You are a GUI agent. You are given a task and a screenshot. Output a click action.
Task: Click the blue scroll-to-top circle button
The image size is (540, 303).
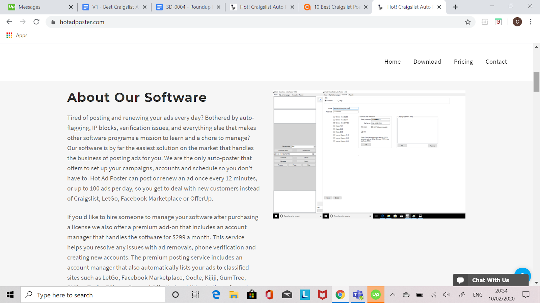(x=522, y=273)
